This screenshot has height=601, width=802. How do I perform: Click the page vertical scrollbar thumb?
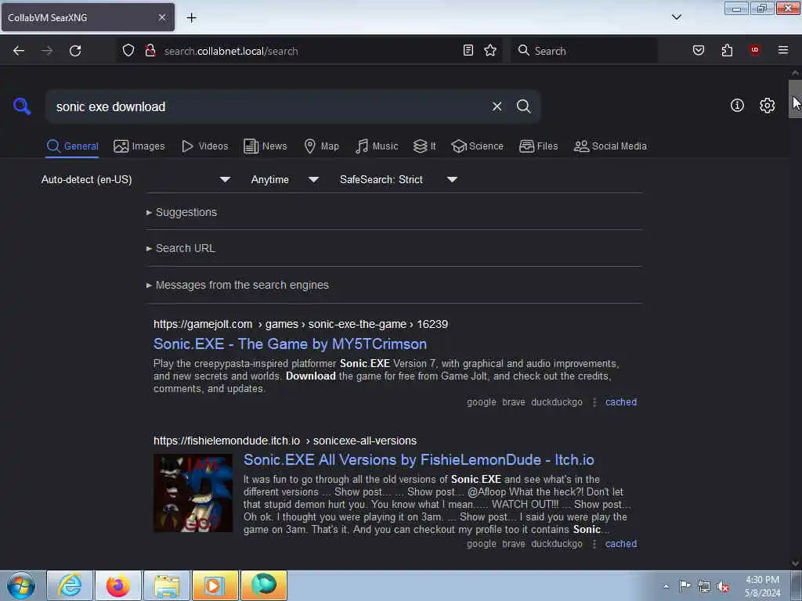click(x=795, y=99)
